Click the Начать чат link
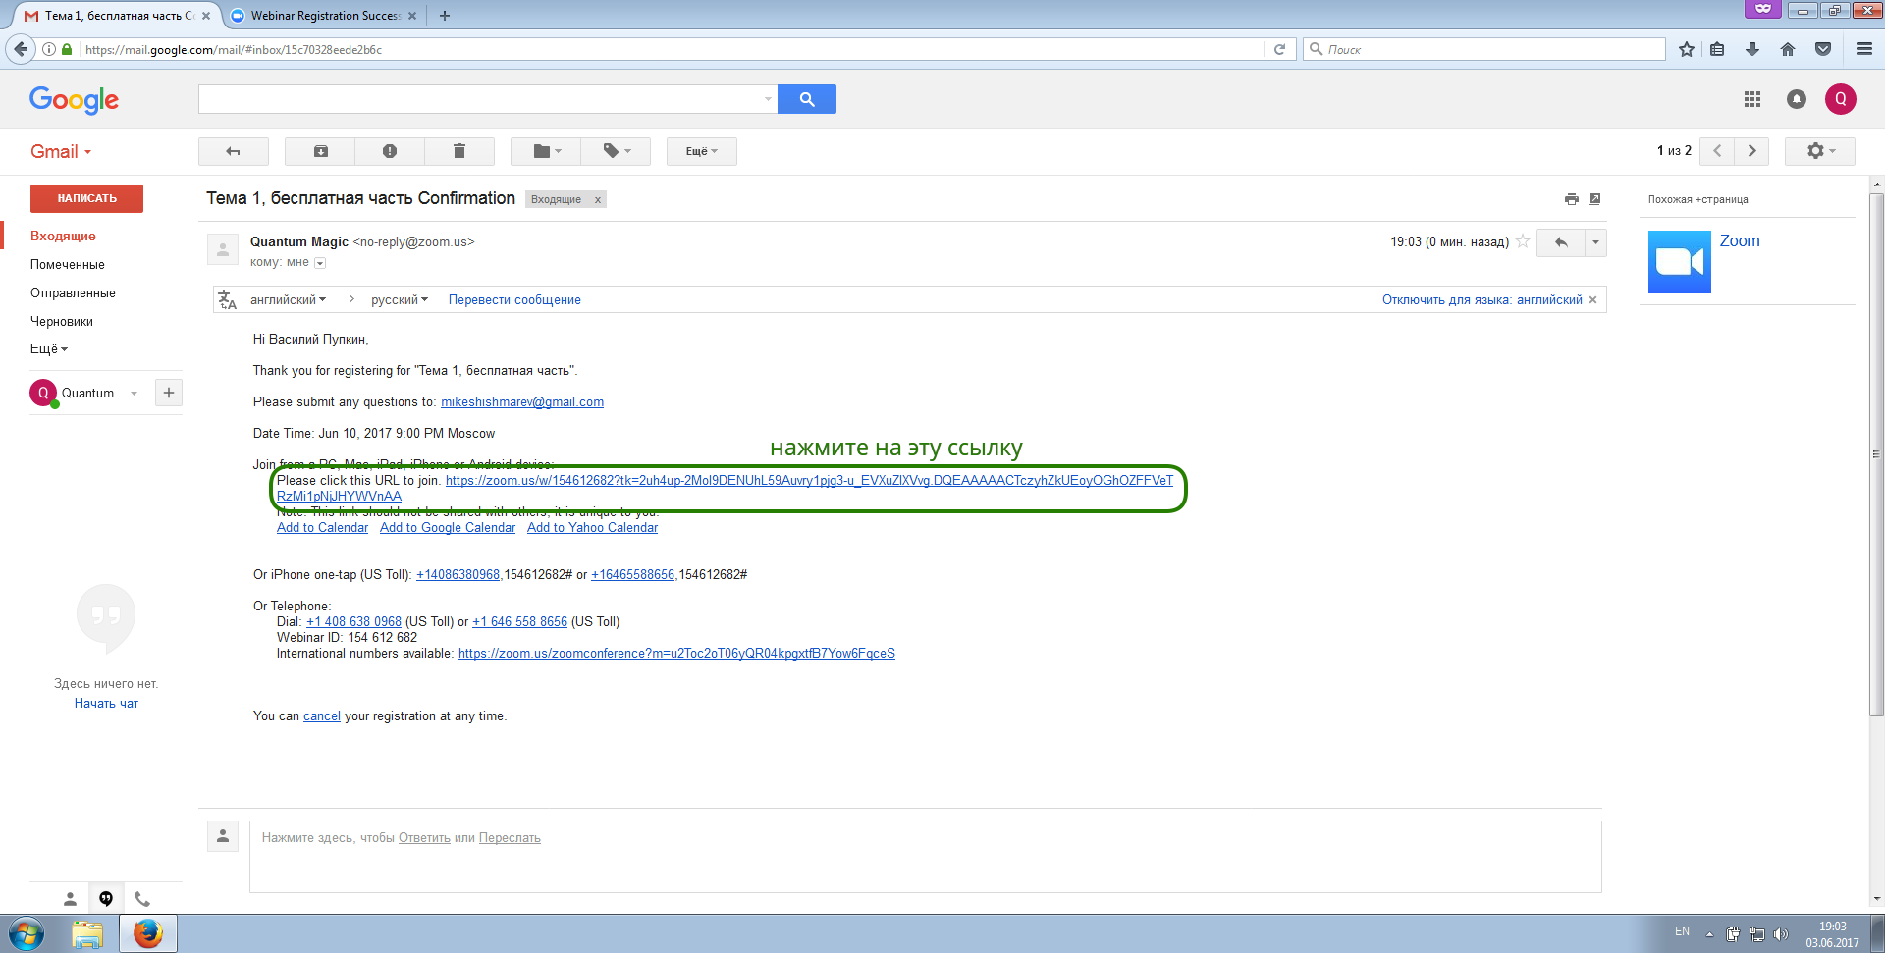 click(x=106, y=704)
